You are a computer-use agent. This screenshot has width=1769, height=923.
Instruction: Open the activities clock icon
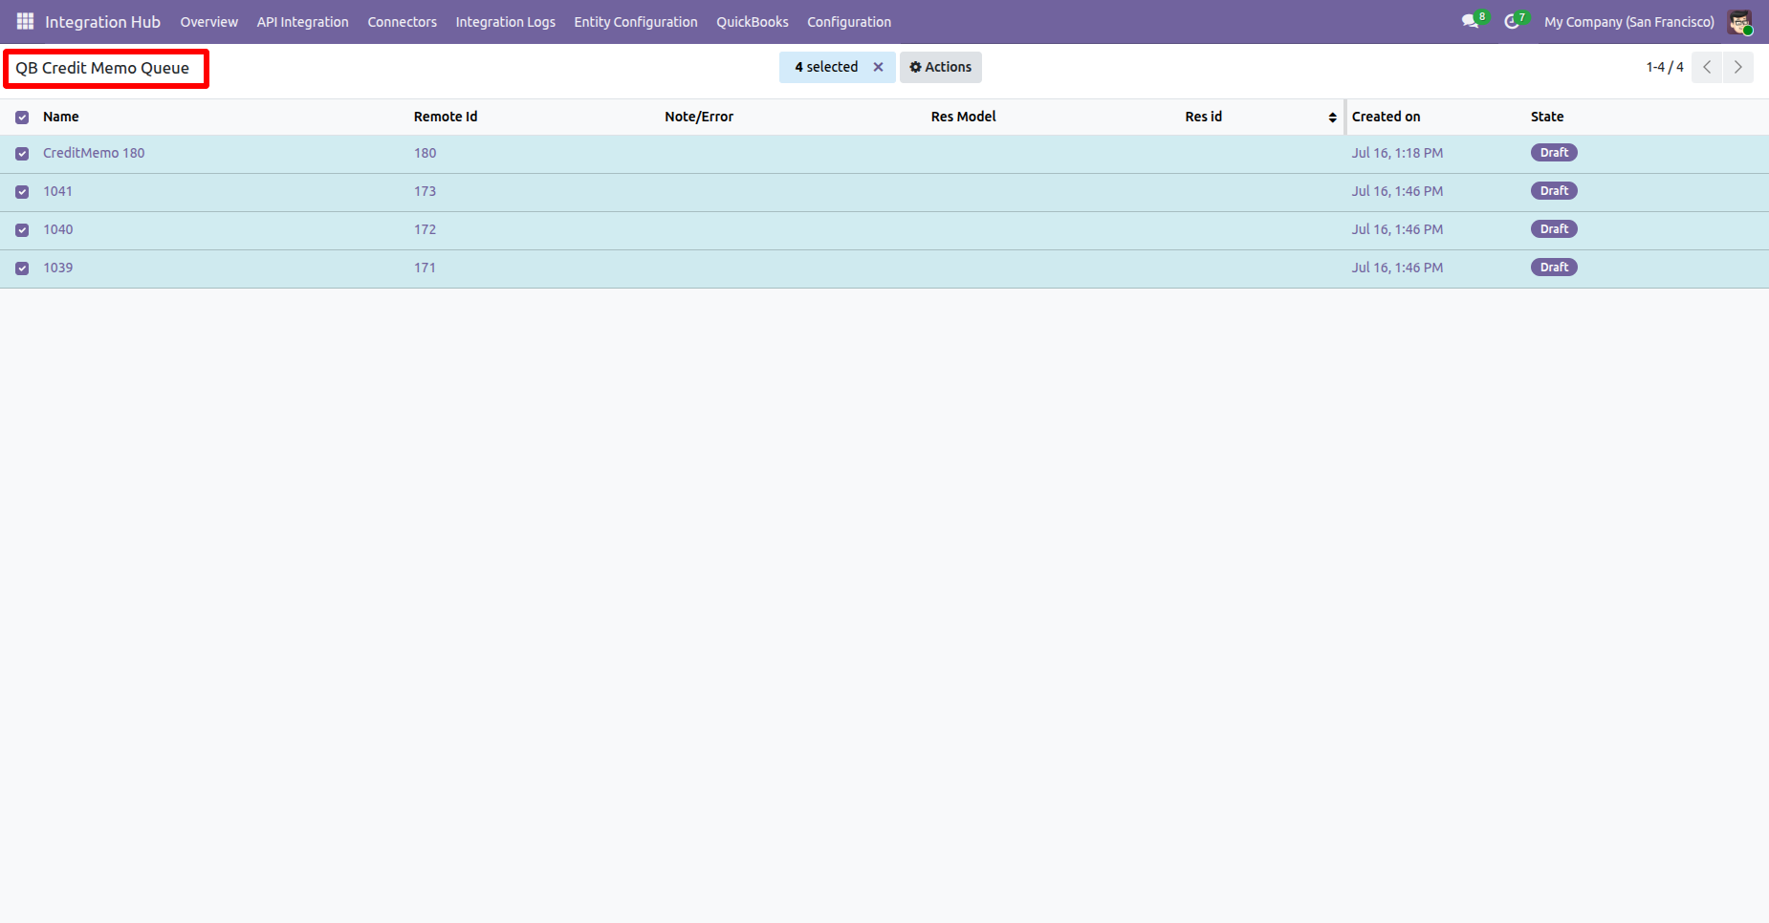pos(1512,21)
